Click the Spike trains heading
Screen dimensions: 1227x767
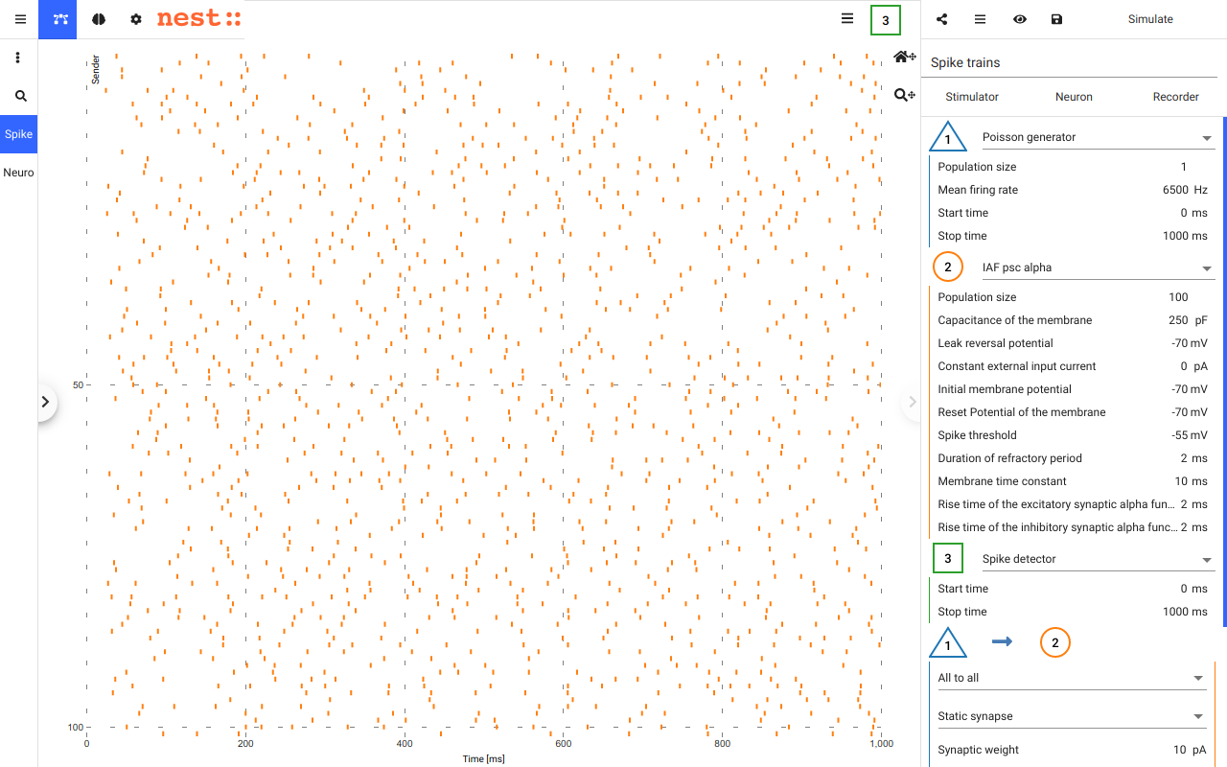click(965, 62)
